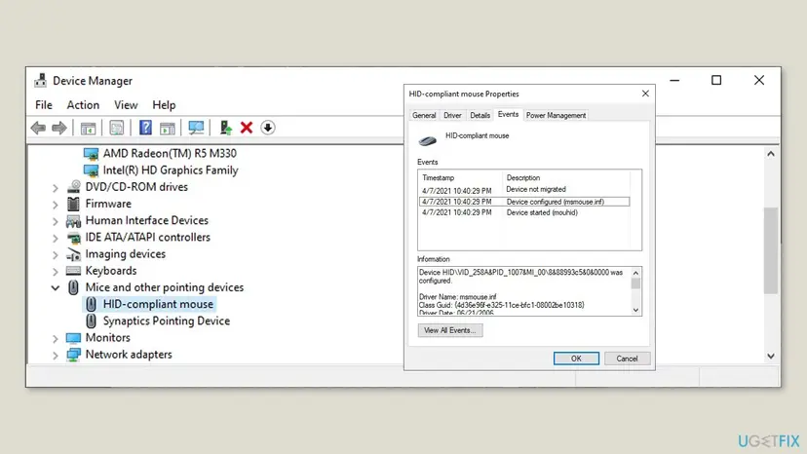Open the Help menu
The image size is (807, 454).
tap(164, 105)
